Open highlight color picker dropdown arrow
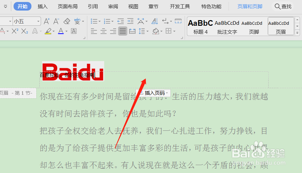The image size is (302, 173). (54, 31)
